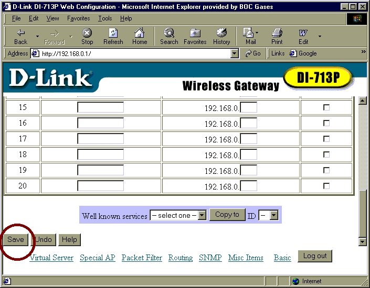Click the Forward toolbar button
Image resolution: width=370 pixels, height=288 pixels.
pyautogui.click(x=55, y=37)
